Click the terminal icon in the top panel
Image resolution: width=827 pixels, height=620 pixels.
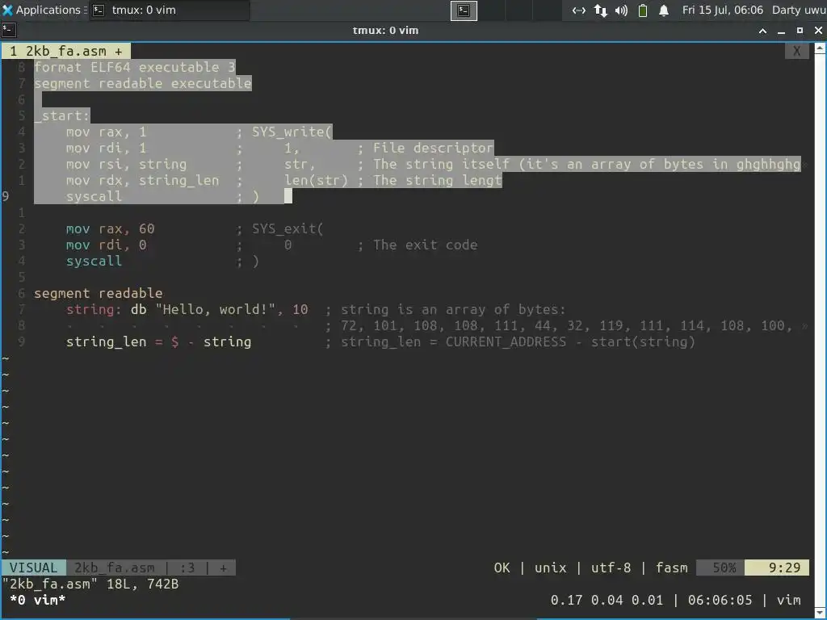(x=464, y=10)
